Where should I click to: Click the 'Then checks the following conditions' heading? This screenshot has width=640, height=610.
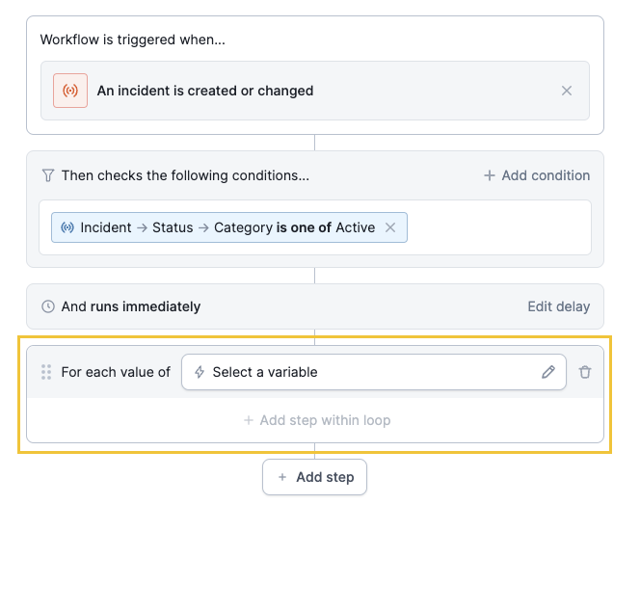tap(185, 175)
